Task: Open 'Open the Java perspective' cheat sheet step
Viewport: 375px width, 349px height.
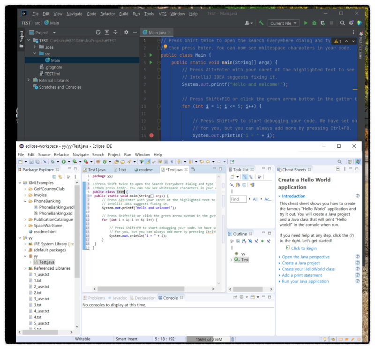Action: (x=306, y=257)
